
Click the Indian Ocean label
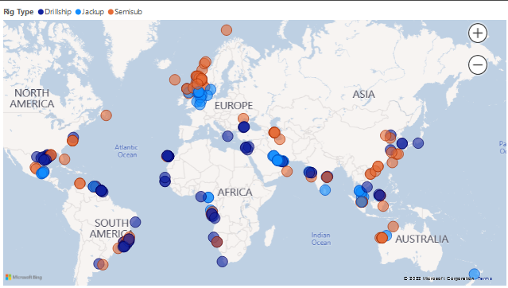click(x=321, y=239)
